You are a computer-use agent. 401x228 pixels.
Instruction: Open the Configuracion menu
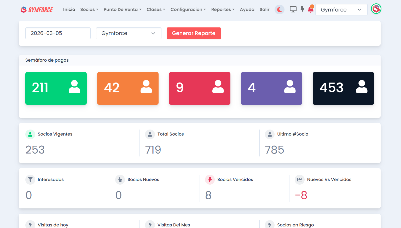tap(188, 9)
